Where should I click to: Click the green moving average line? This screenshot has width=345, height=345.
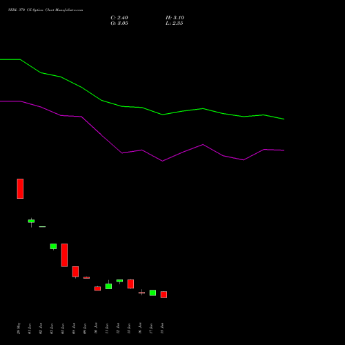click(x=142, y=108)
